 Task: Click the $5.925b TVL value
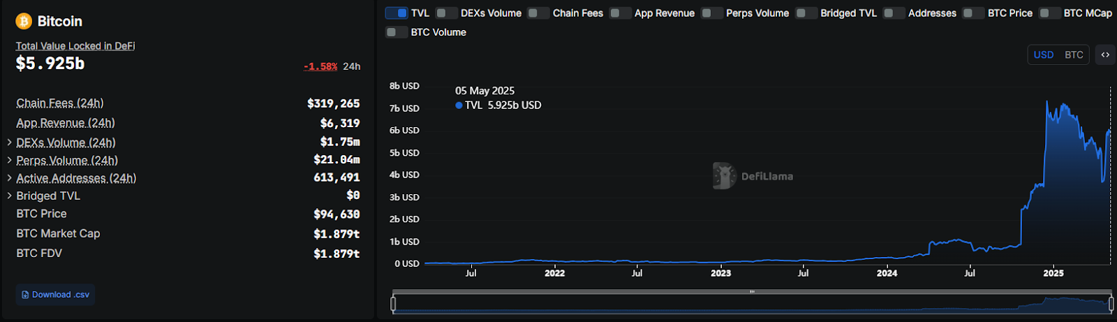[x=50, y=64]
